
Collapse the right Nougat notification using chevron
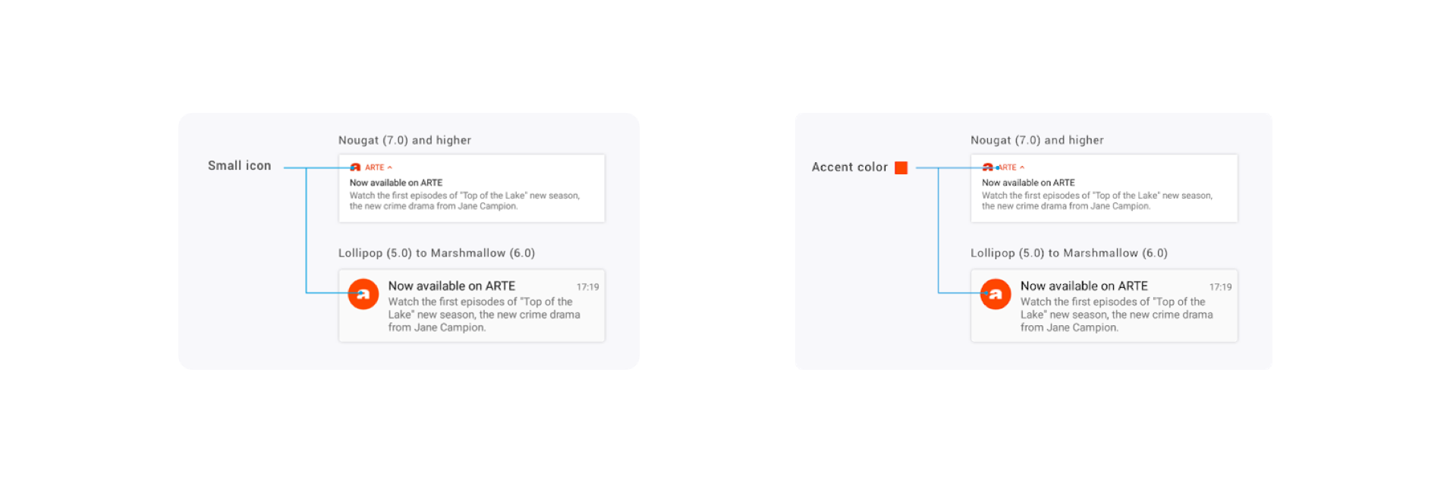[1022, 167]
